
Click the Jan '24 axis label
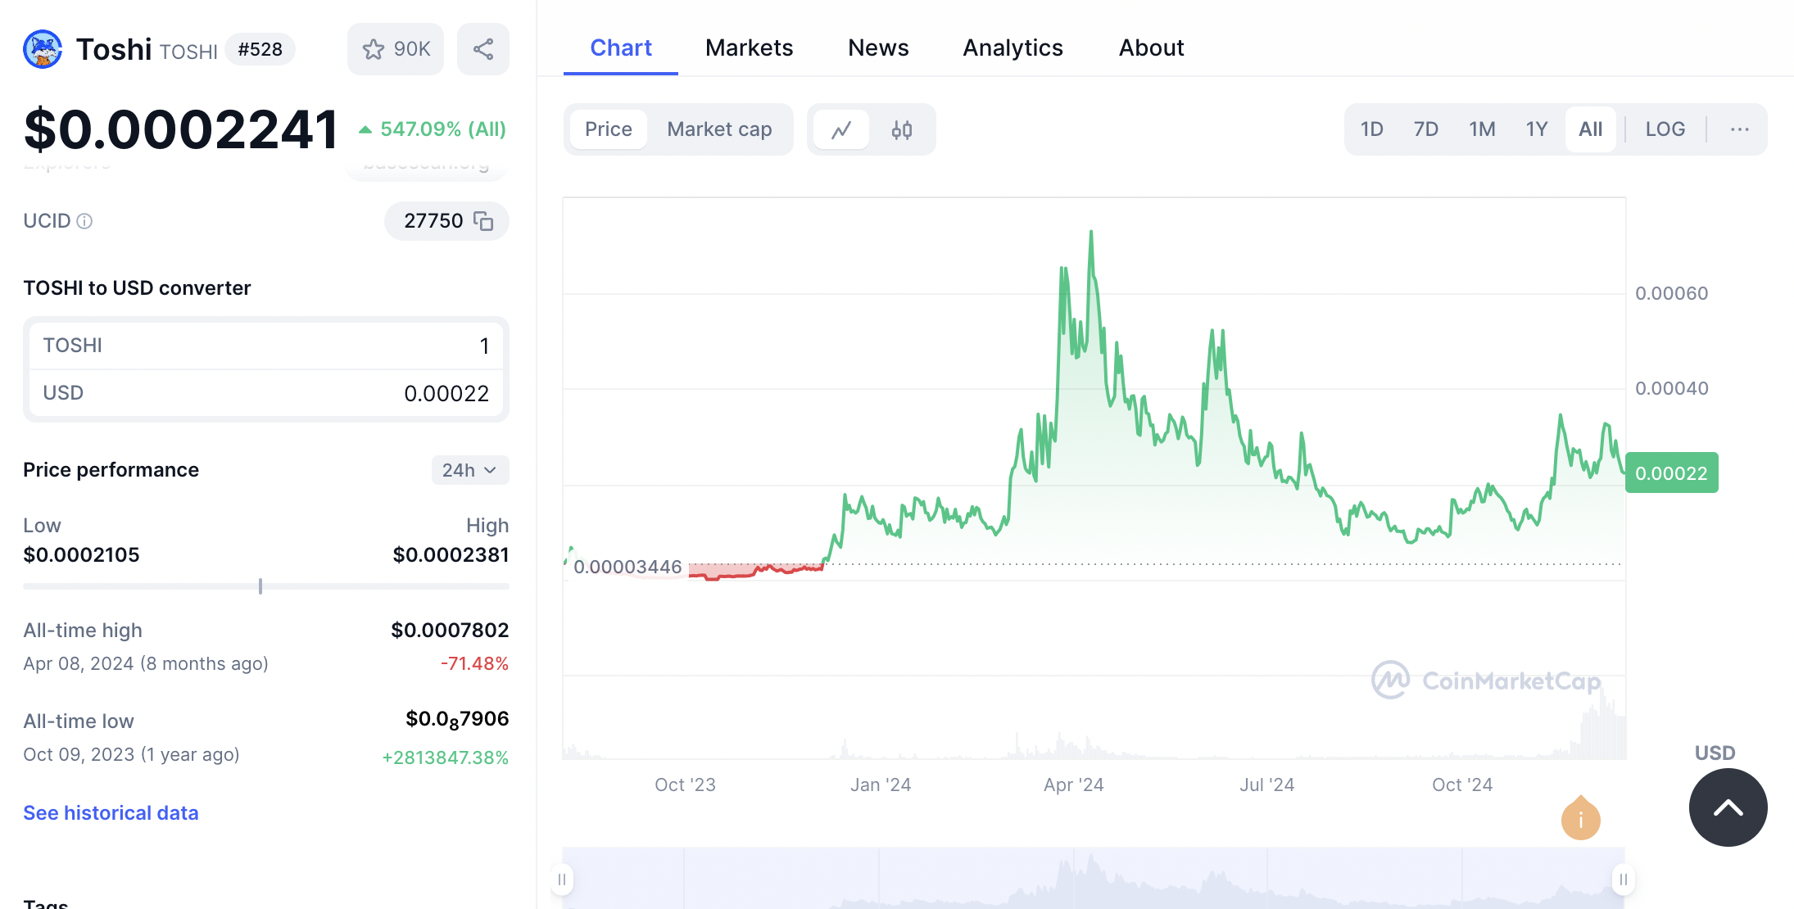(880, 785)
